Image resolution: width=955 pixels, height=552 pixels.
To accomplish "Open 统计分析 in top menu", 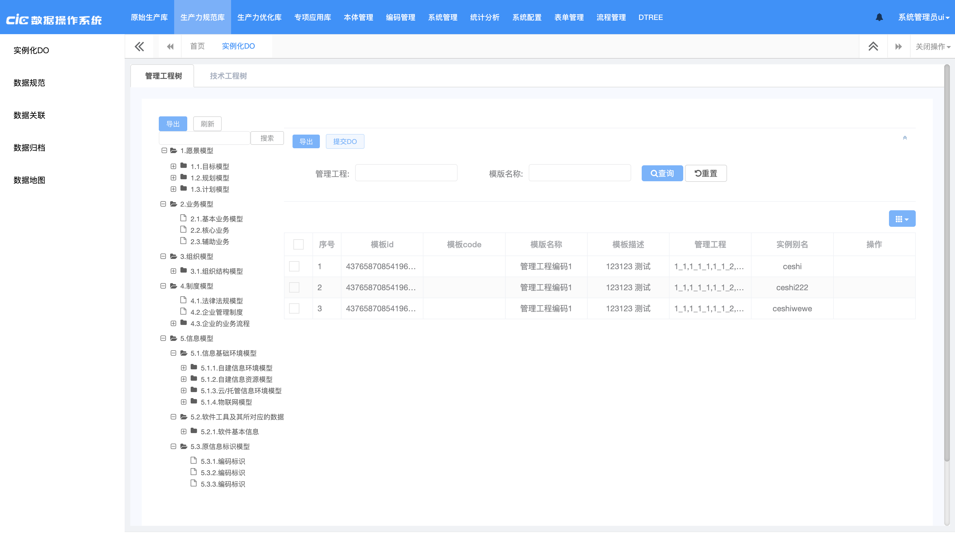I will pos(484,17).
